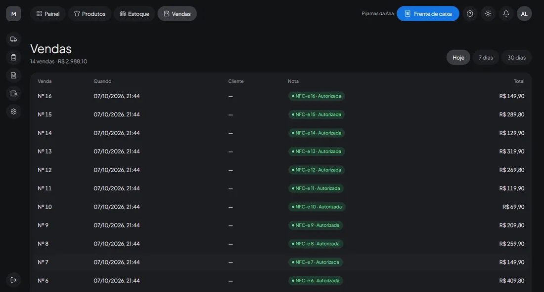Open the NFC-e 15 Autorizada badge

tap(316, 114)
